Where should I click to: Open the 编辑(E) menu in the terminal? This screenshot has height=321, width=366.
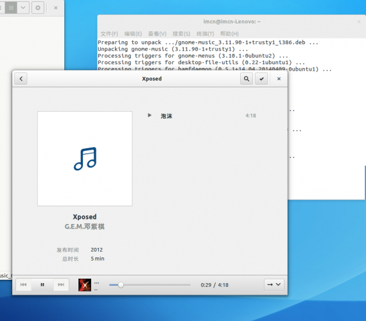133,34
